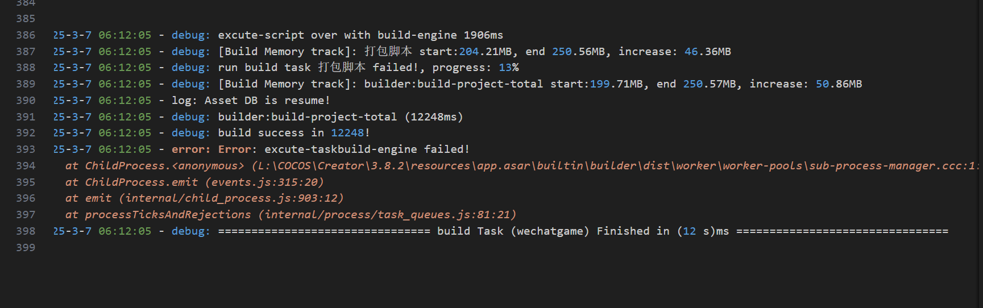Click the red "error:" label on line 393
The width and height of the screenshot is (983, 308).
click(191, 149)
